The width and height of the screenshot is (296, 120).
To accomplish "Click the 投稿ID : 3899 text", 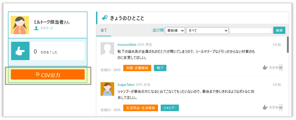I will [110, 70].
